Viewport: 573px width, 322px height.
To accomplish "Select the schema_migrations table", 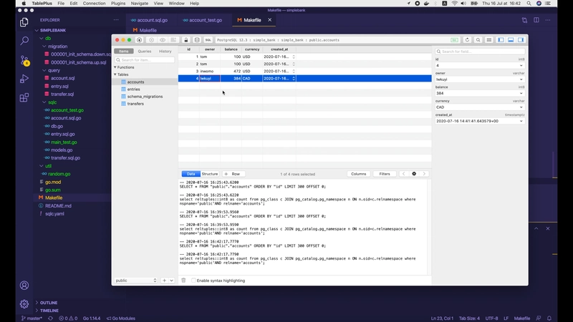I will pos(145,97).
